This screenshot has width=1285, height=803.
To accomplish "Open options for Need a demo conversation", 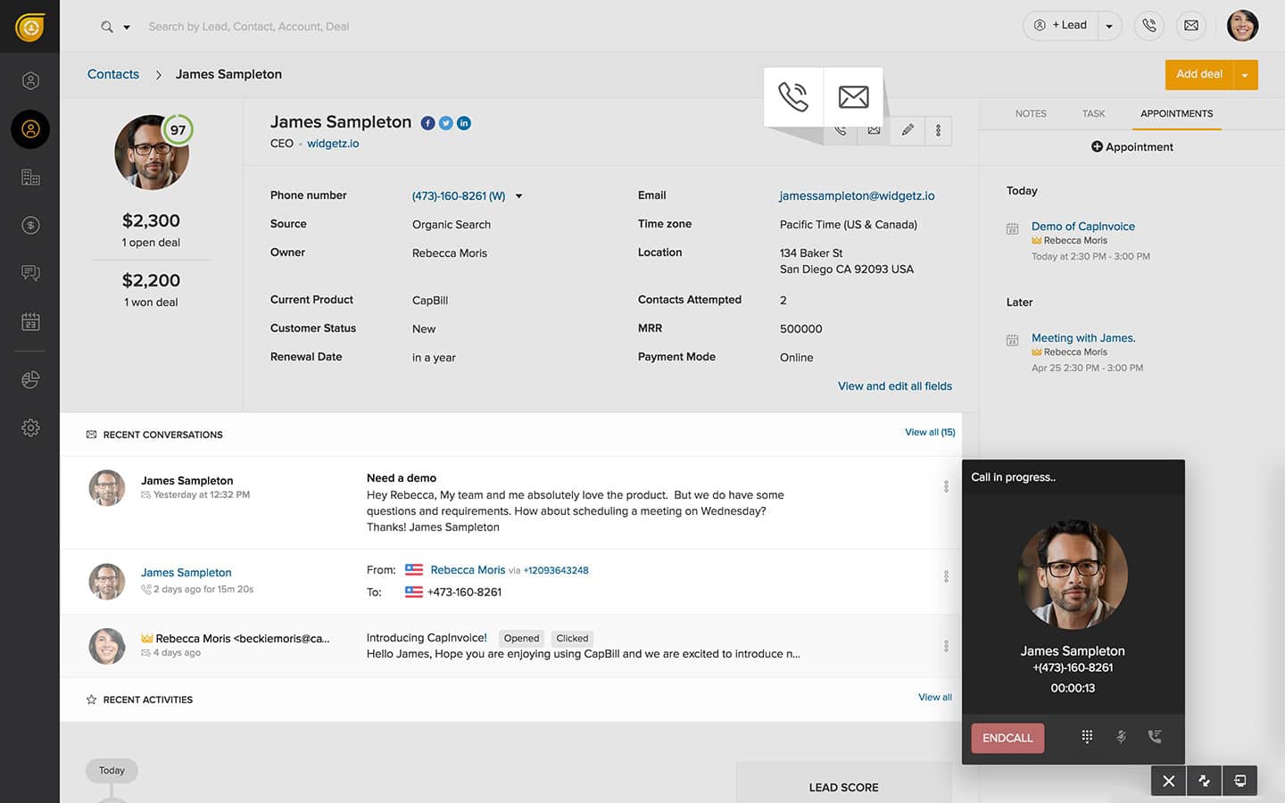I will coord(946,486).
